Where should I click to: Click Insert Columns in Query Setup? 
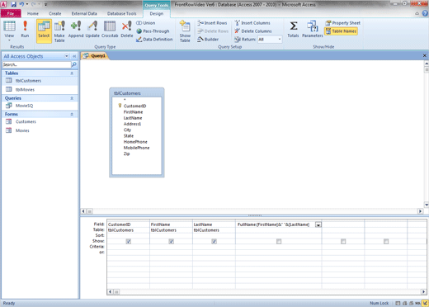coord(252,23)
